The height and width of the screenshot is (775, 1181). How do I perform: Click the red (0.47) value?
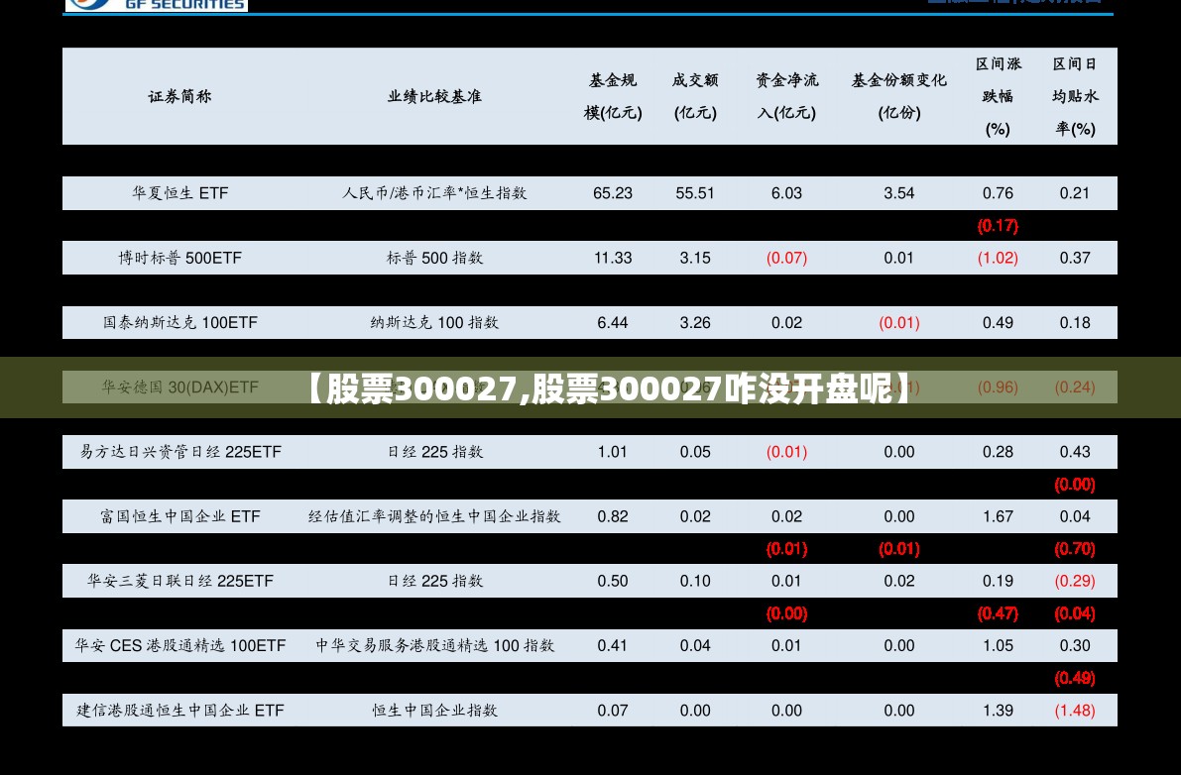click(x=998, y=614)
